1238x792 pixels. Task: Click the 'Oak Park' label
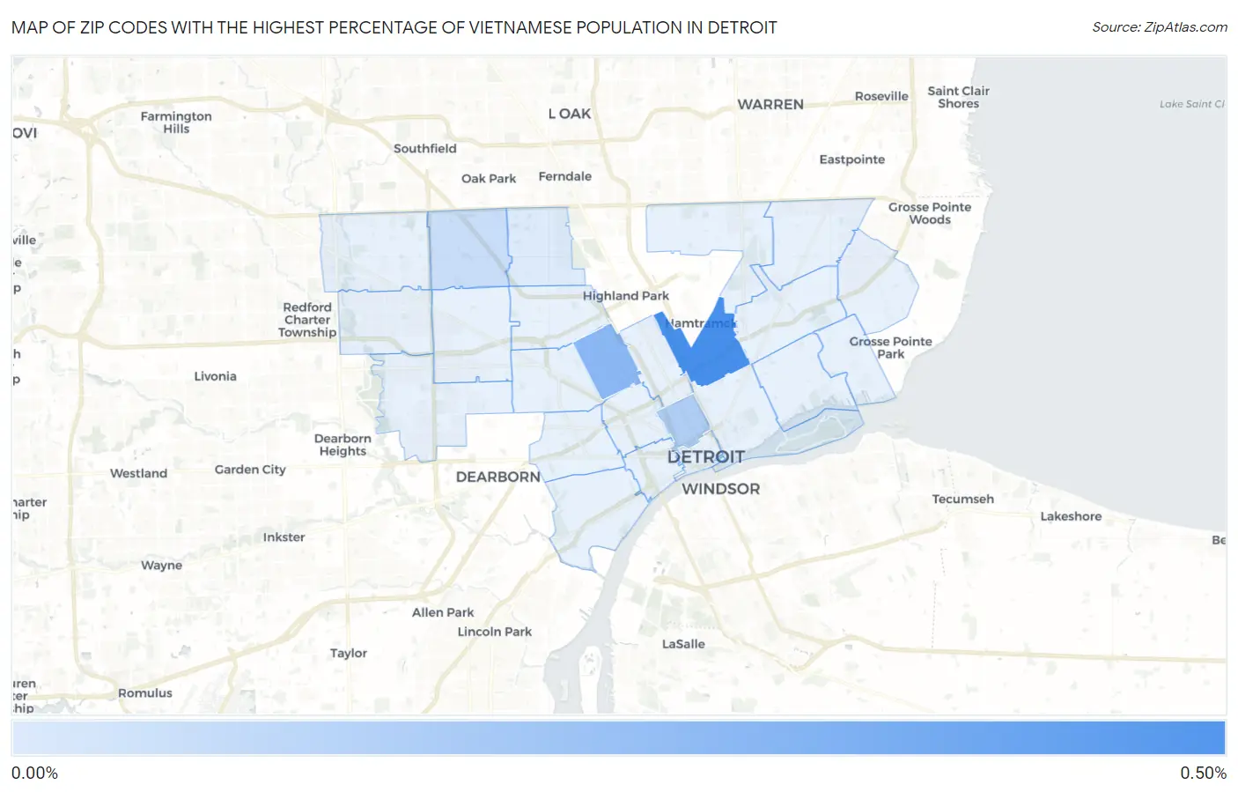click(x=489, y=179)
